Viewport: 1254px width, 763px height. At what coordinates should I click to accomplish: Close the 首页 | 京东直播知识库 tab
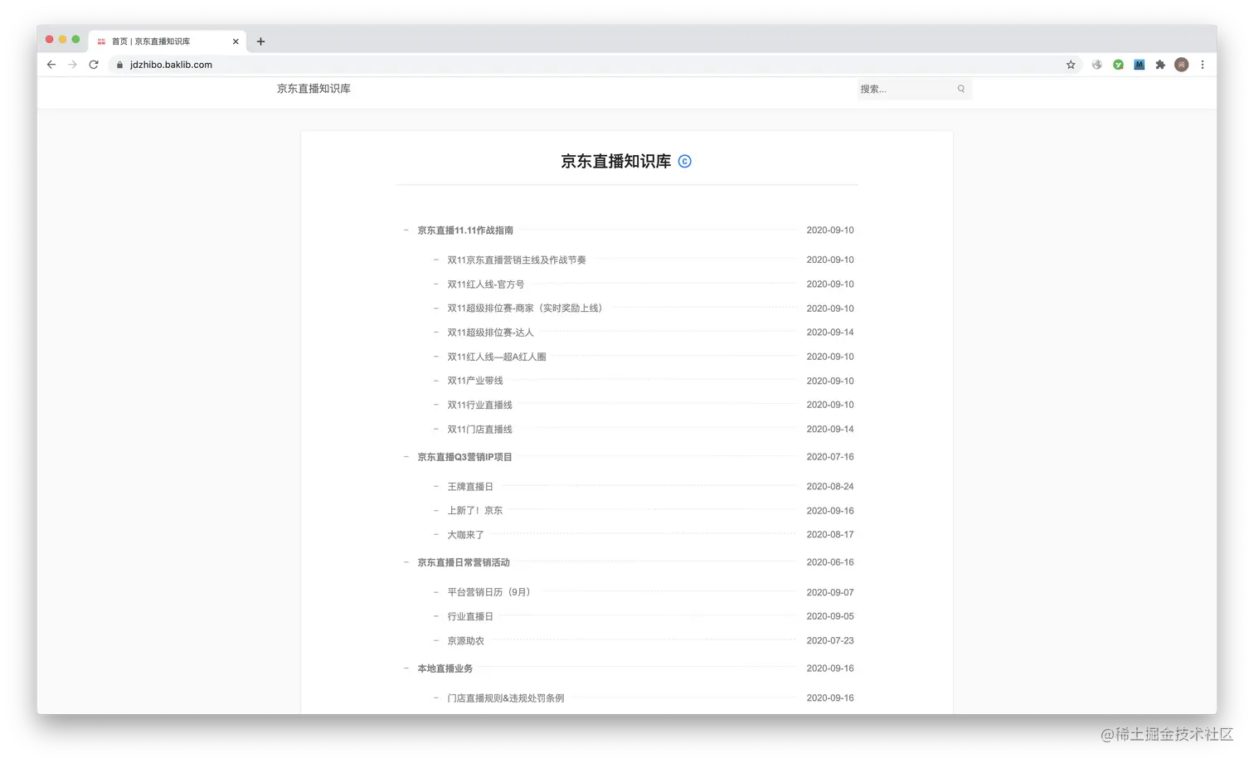click(236, 41)
